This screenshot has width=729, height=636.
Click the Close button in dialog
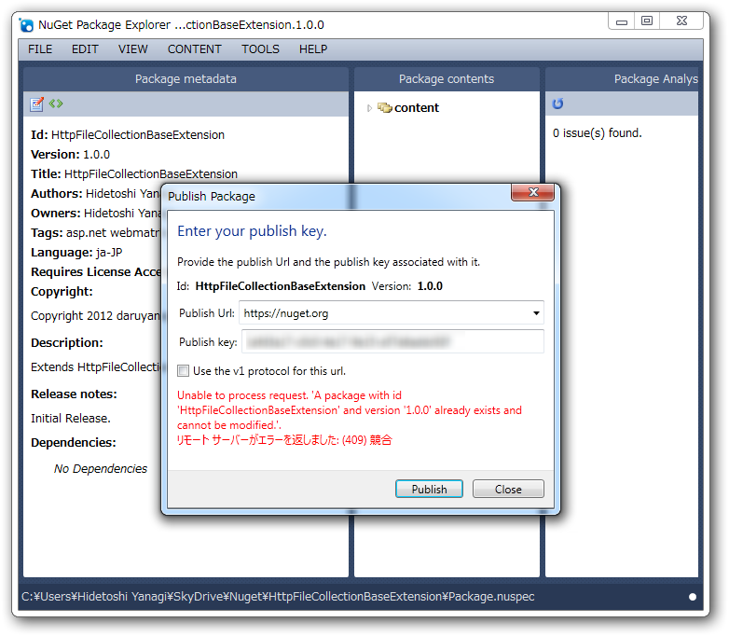point(508,489)
